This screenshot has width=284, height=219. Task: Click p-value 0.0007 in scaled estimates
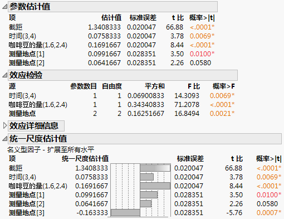click(x=269, y=213)
